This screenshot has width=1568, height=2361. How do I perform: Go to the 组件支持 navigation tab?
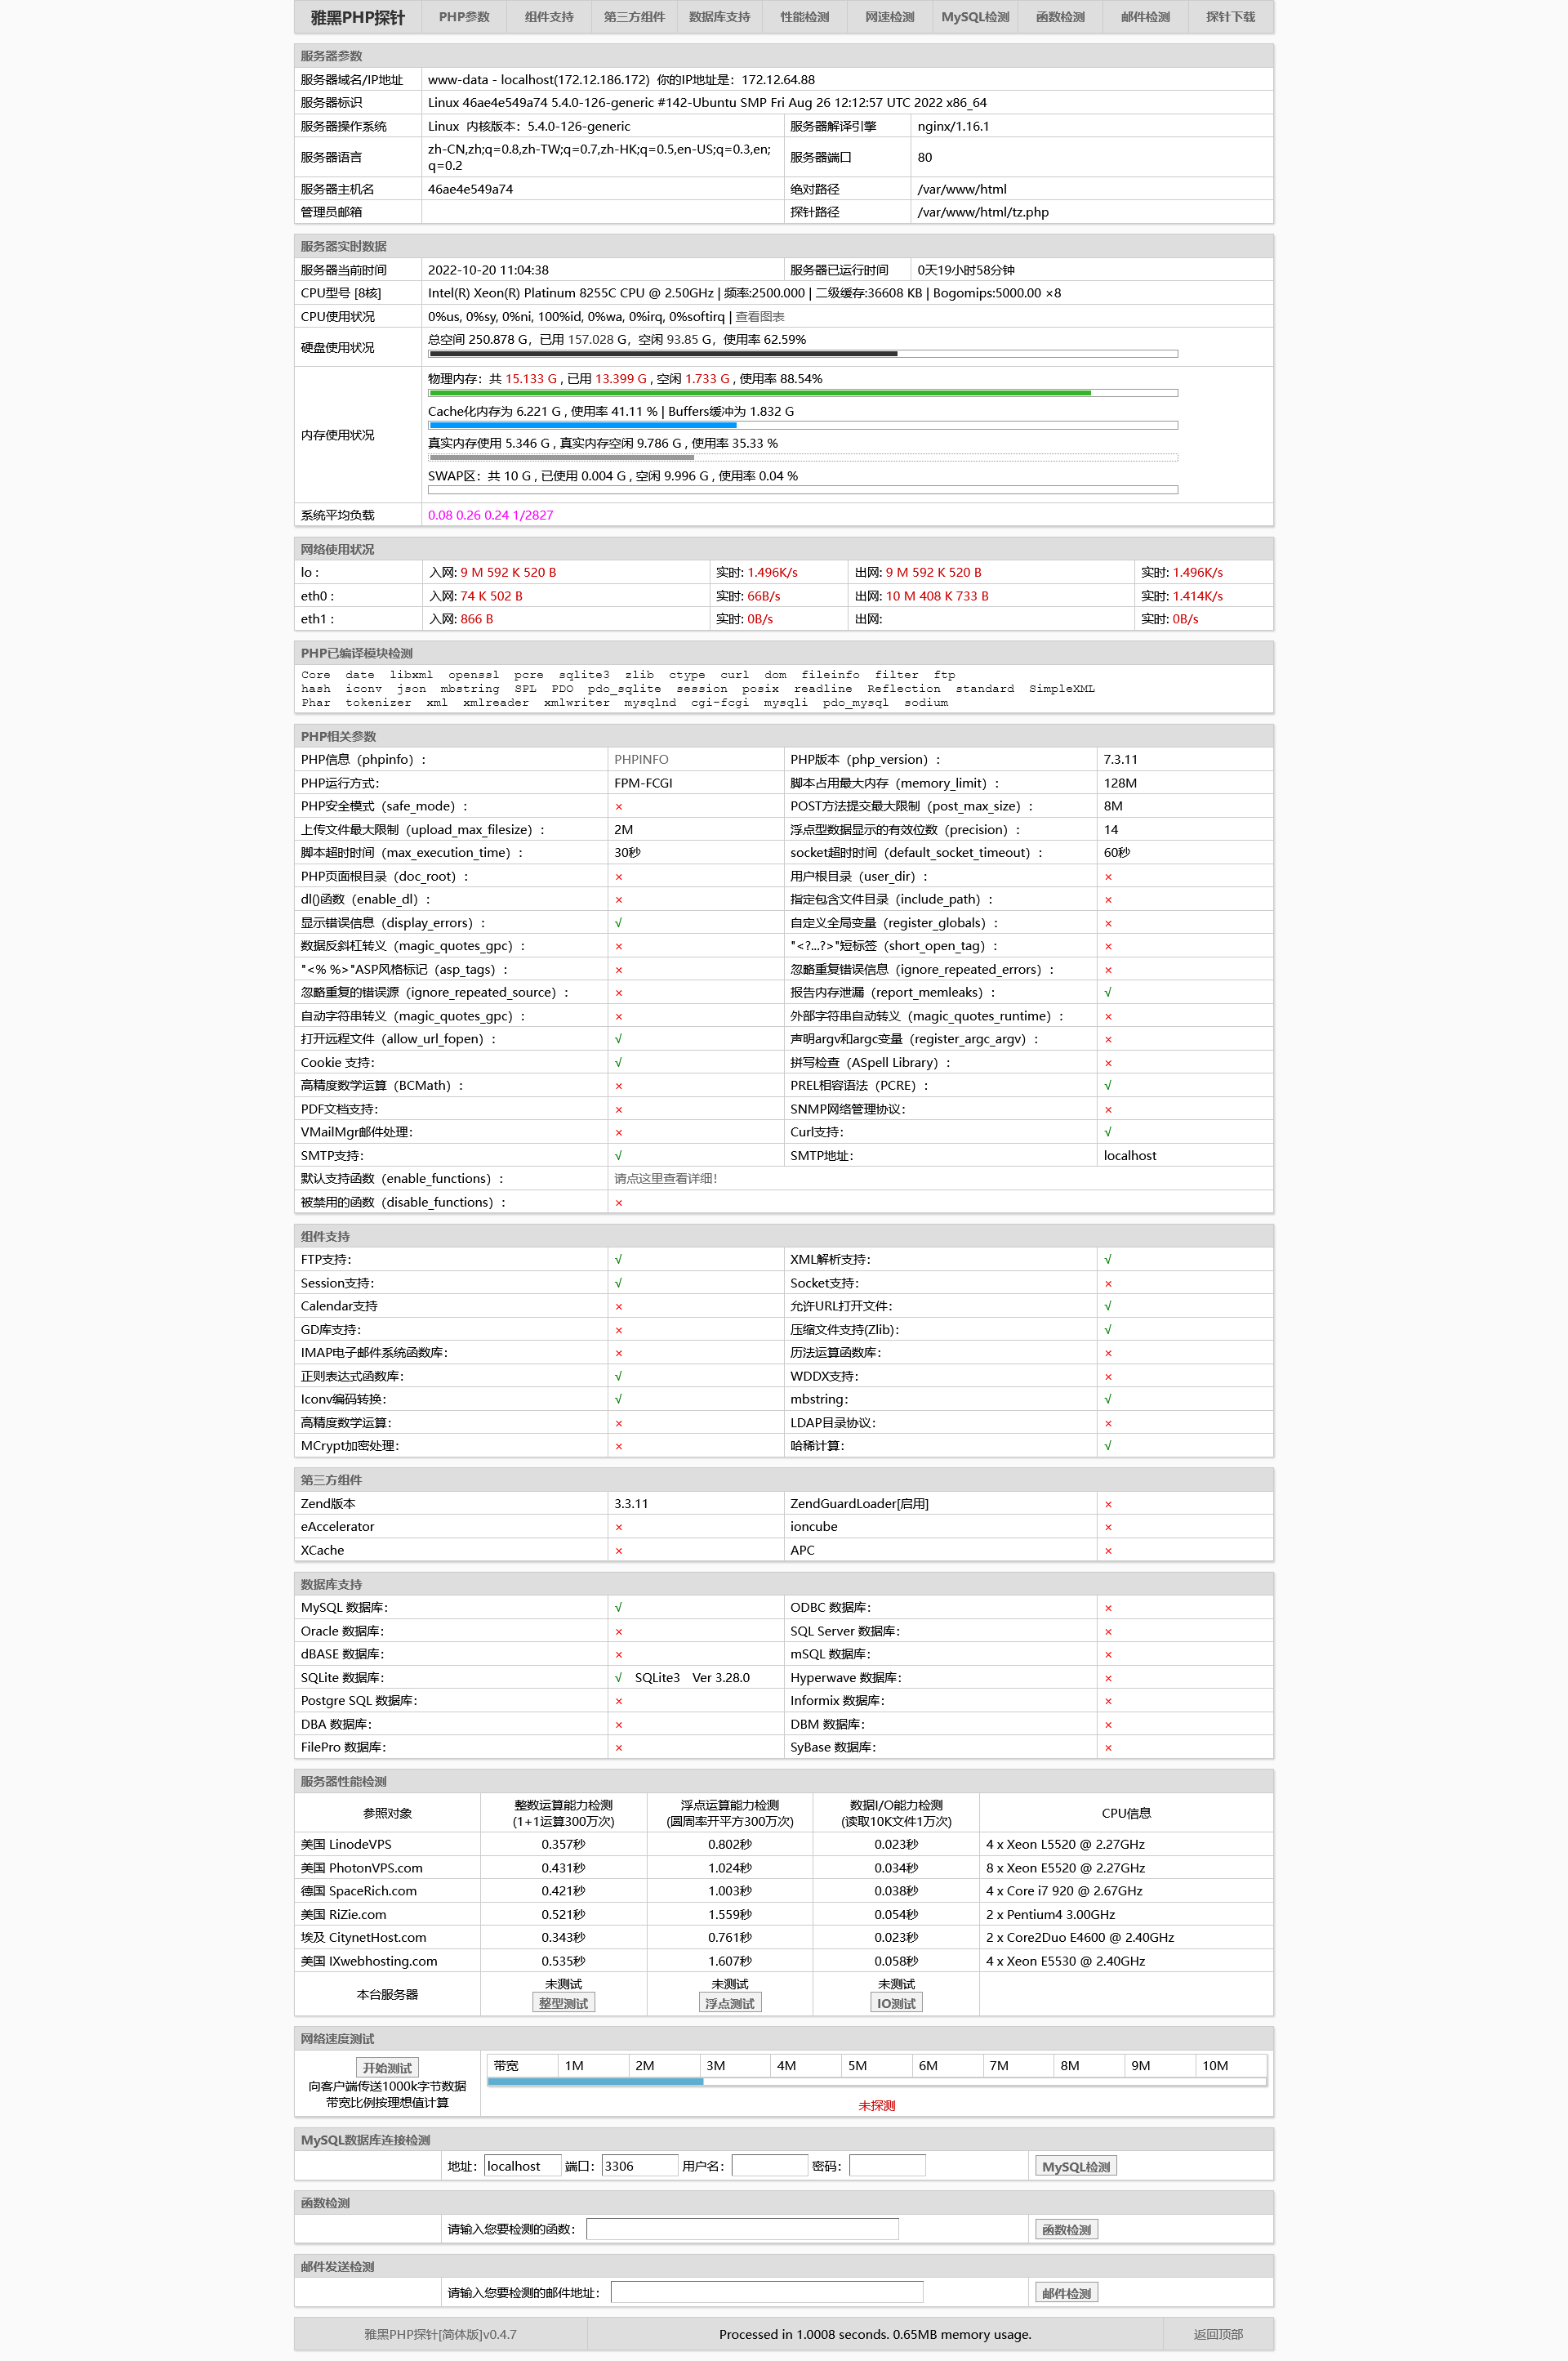(x=549, y=17)
